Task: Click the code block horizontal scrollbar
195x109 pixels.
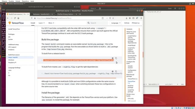Action: pyautogui.click(x=76, y=78)
